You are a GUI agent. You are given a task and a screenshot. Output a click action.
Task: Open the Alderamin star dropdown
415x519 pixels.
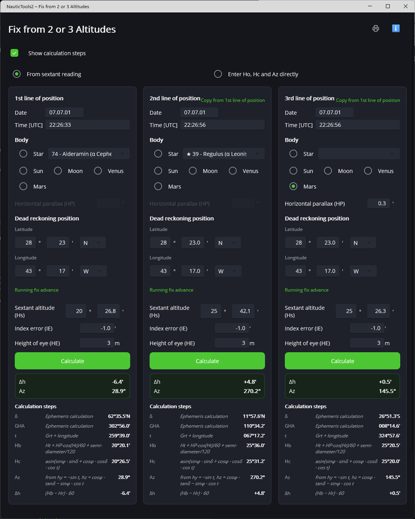89,154
